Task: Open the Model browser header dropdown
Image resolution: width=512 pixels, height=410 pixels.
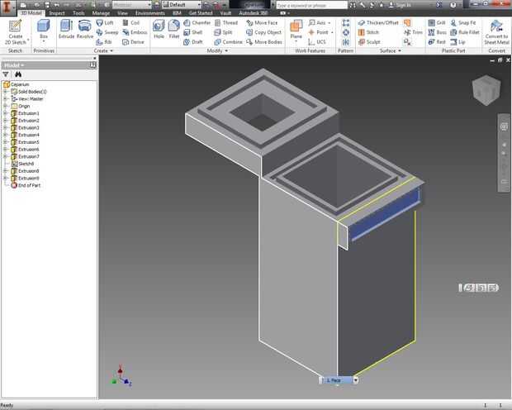Action: 14,65
